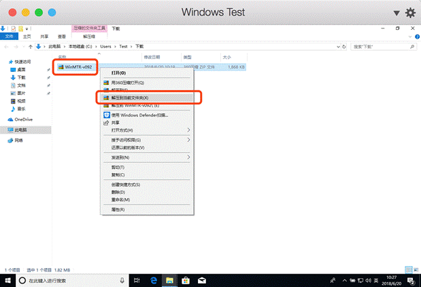Screen dimensions: 421x287
Task: Click the Windows Defender shield icon in menu
Action: coord(105,115)
